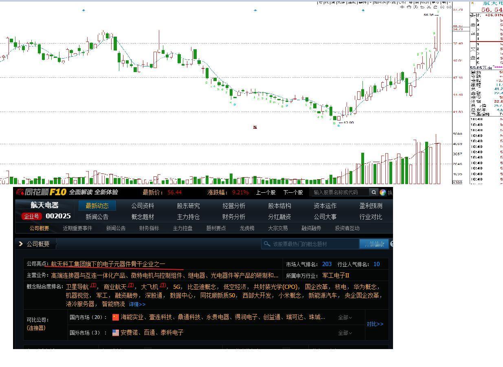Expand the 全部 dropdown for domestic market companies

(x=344, y=317)
